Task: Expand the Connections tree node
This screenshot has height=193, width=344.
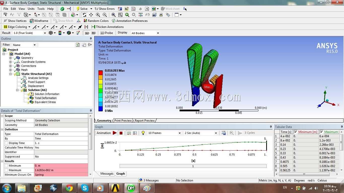Action: coord(11,66)
